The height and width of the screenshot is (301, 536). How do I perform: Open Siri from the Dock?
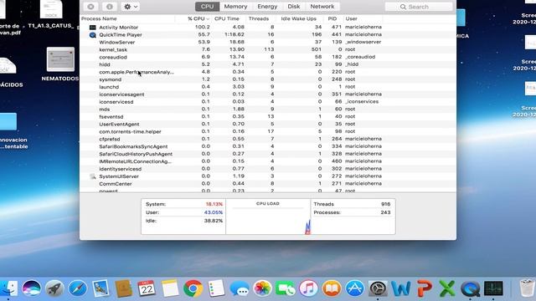tap(32, 288)
